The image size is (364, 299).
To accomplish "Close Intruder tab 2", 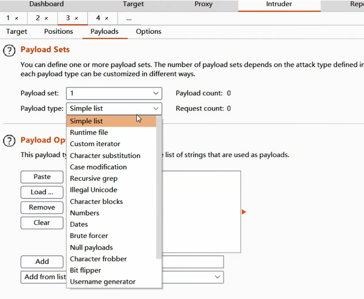I will pos(46,18).
